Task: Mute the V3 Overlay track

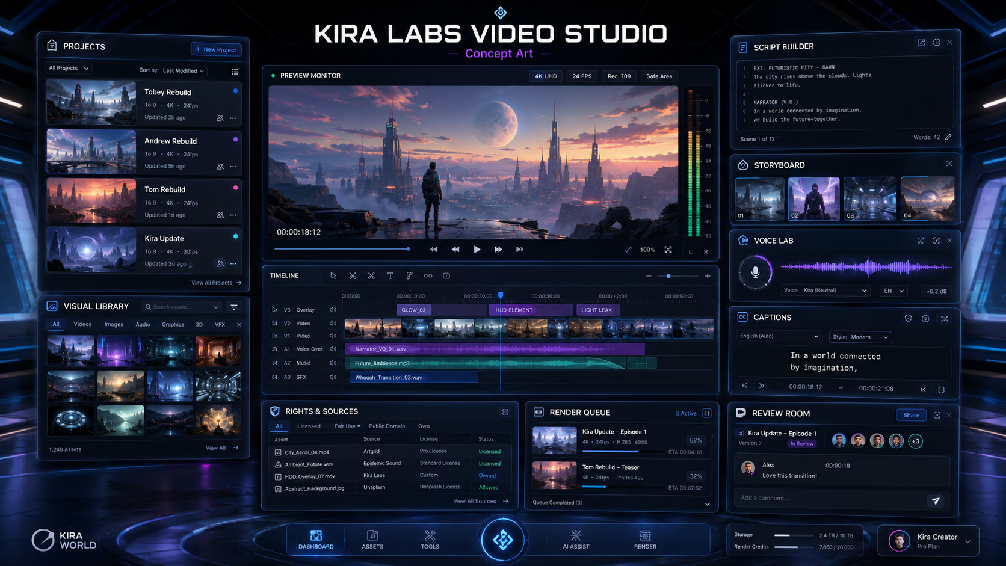Action: tap(333, 310)
